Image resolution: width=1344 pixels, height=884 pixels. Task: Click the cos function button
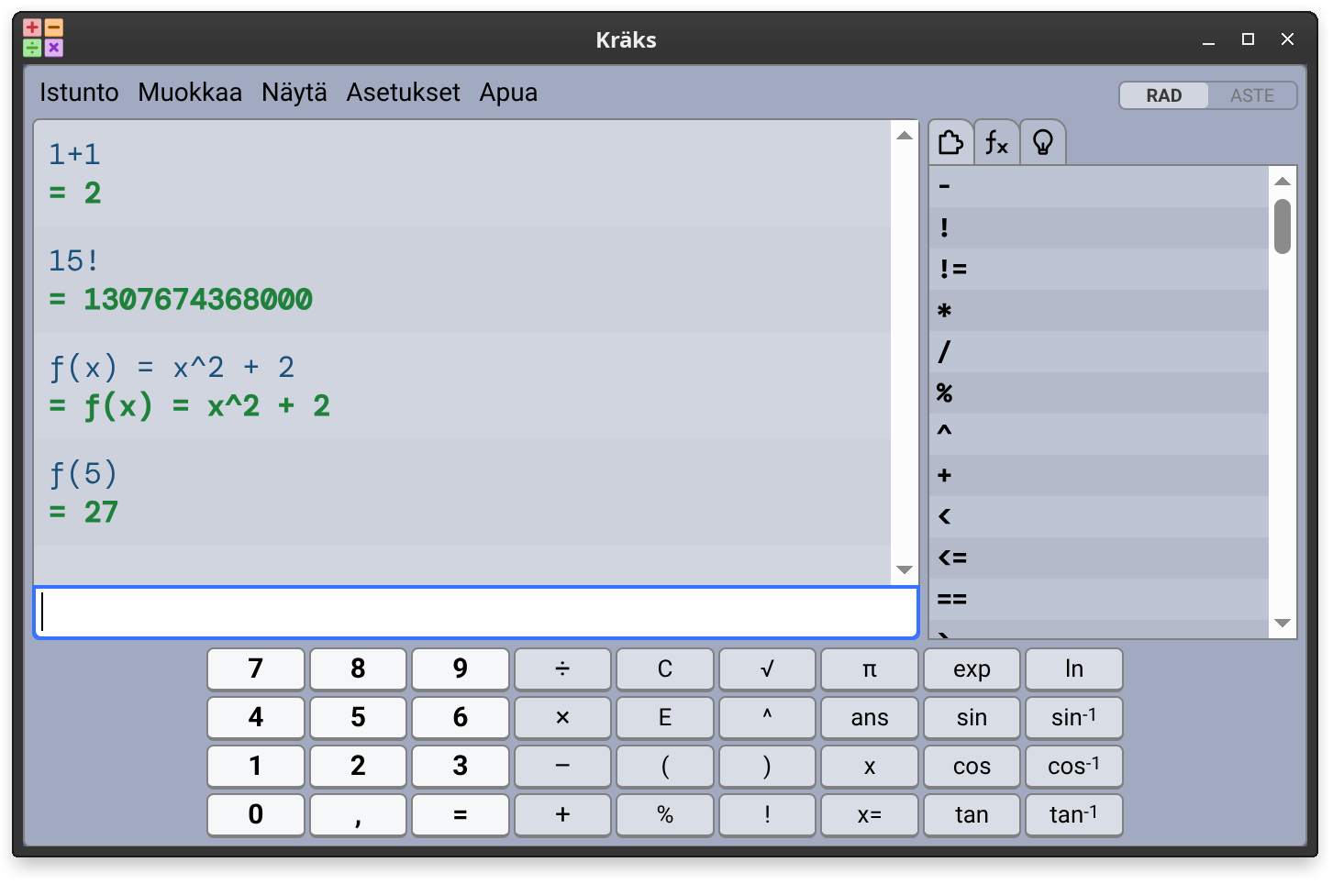[x=972, y=766]
